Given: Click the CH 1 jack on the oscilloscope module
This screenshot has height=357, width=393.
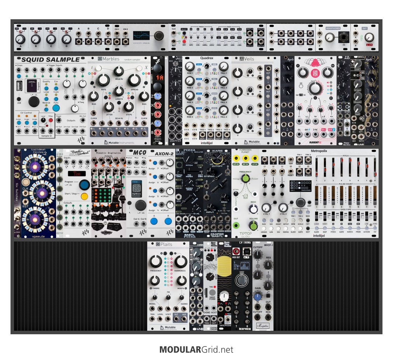Looking at the screenshot, I should 117,34.
